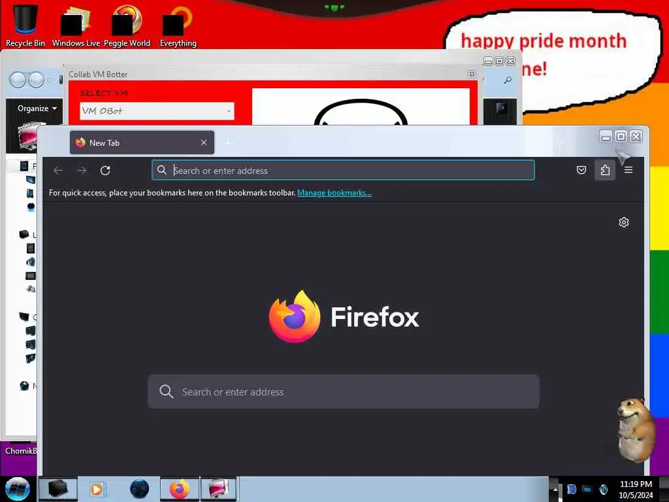Open the Firefox hamburger application menu
Screen dimensions: 669x502
[x=628, y=170]
